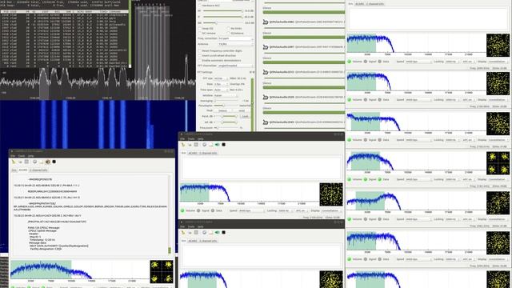Click the lightning-bolt icon in the lower-middle JAERO window toolbar
Viewport: 512px width, 288px height.
[x=183, y=233]
